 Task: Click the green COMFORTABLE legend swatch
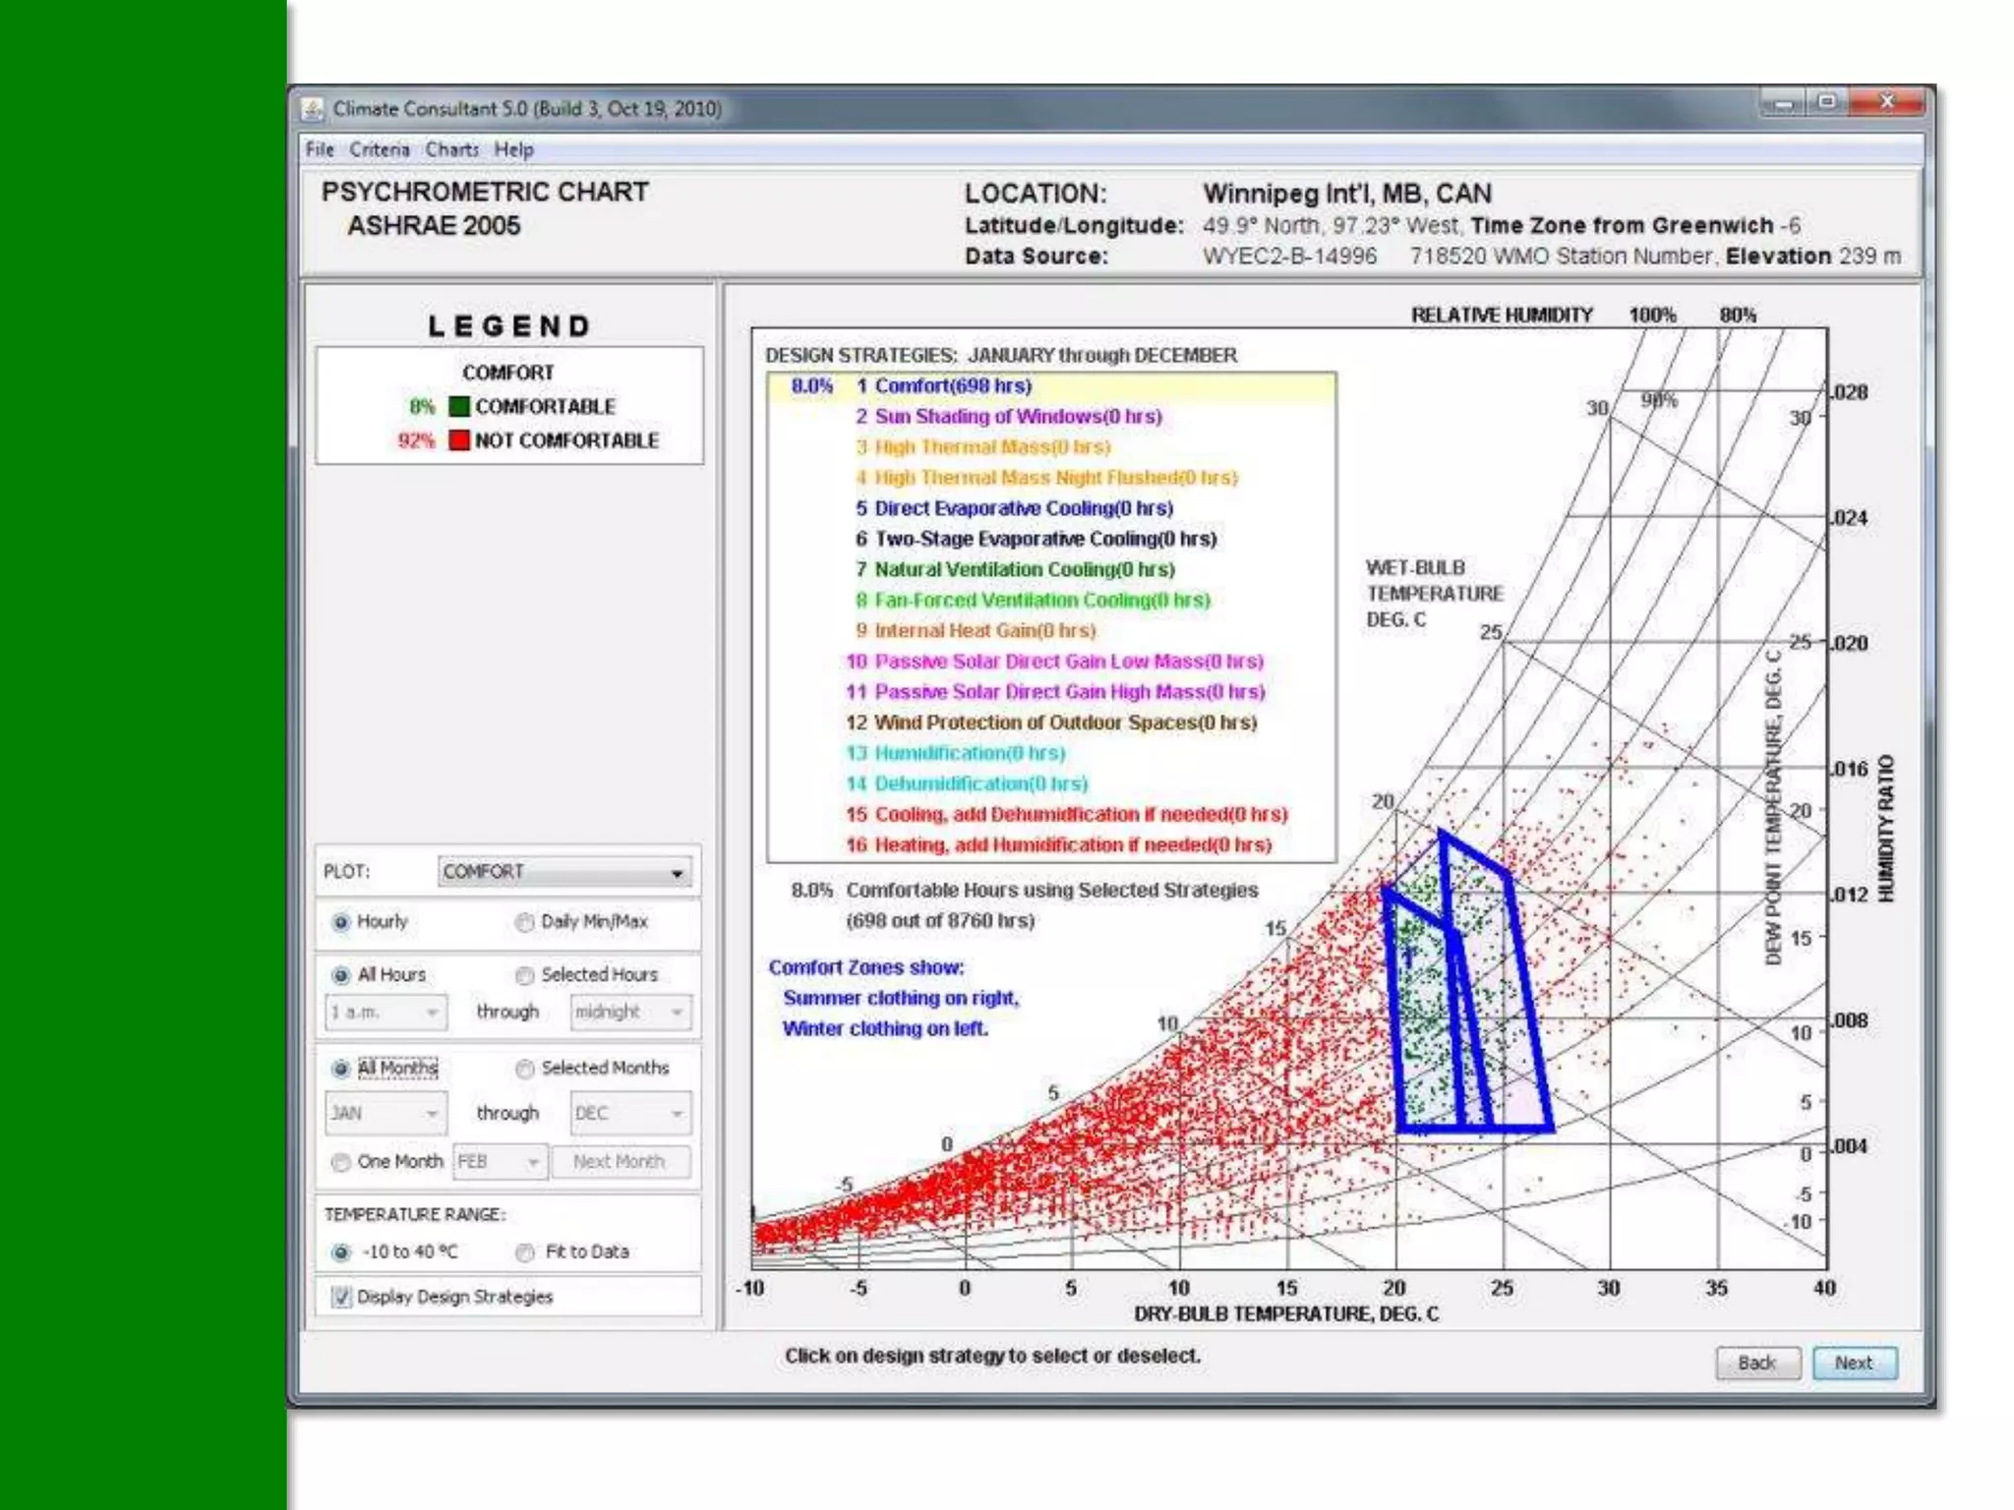pos(458,406)
